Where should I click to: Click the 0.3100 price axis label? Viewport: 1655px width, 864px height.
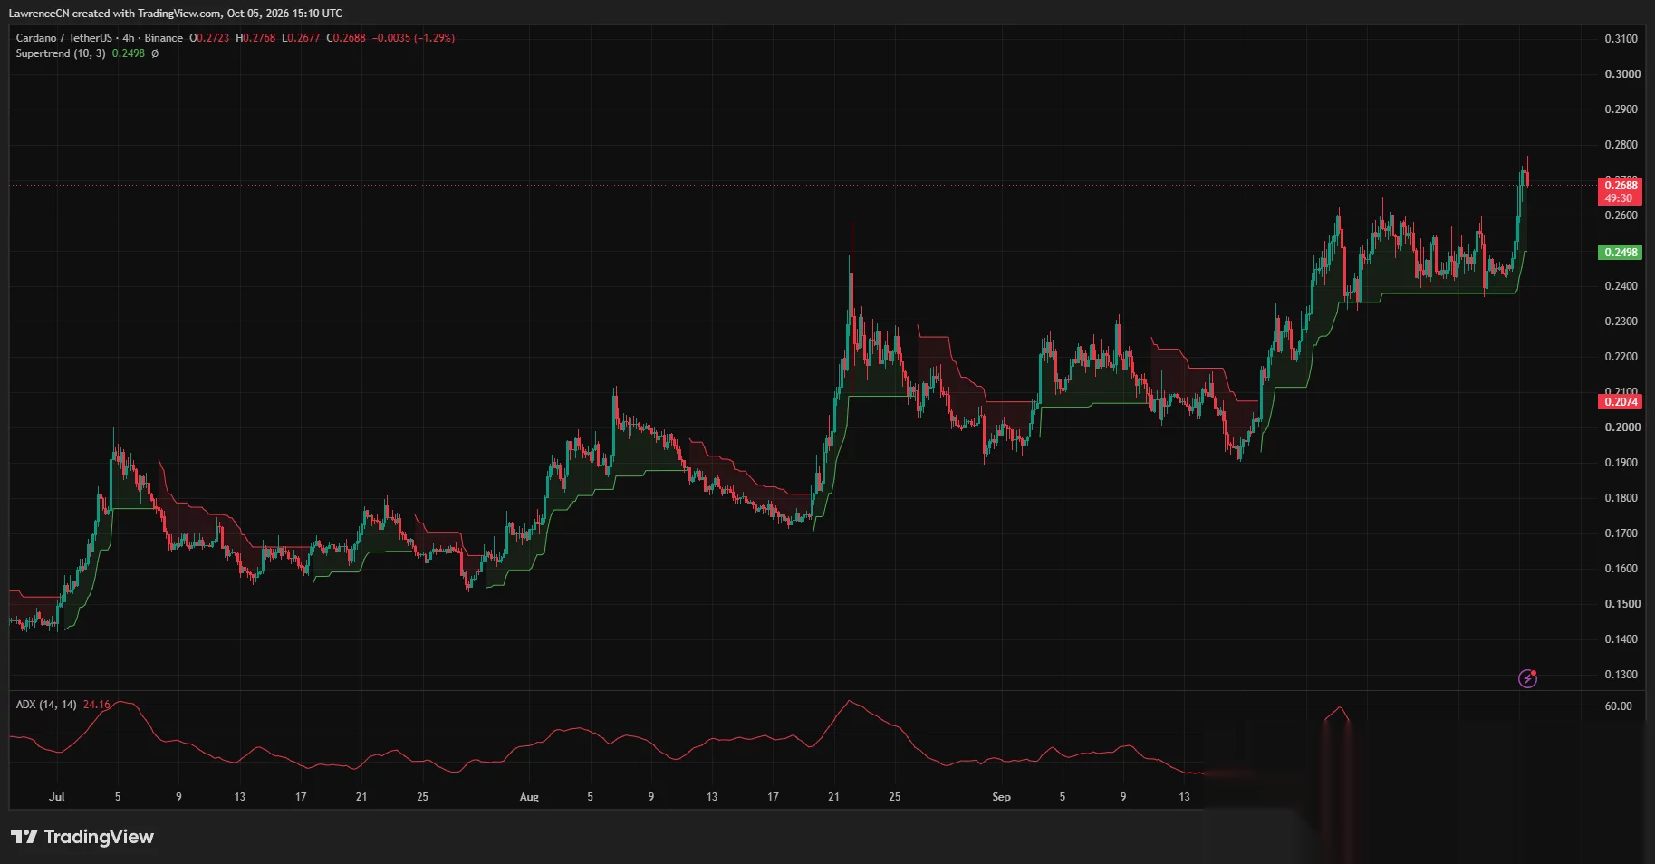(x=1621, y=38)
